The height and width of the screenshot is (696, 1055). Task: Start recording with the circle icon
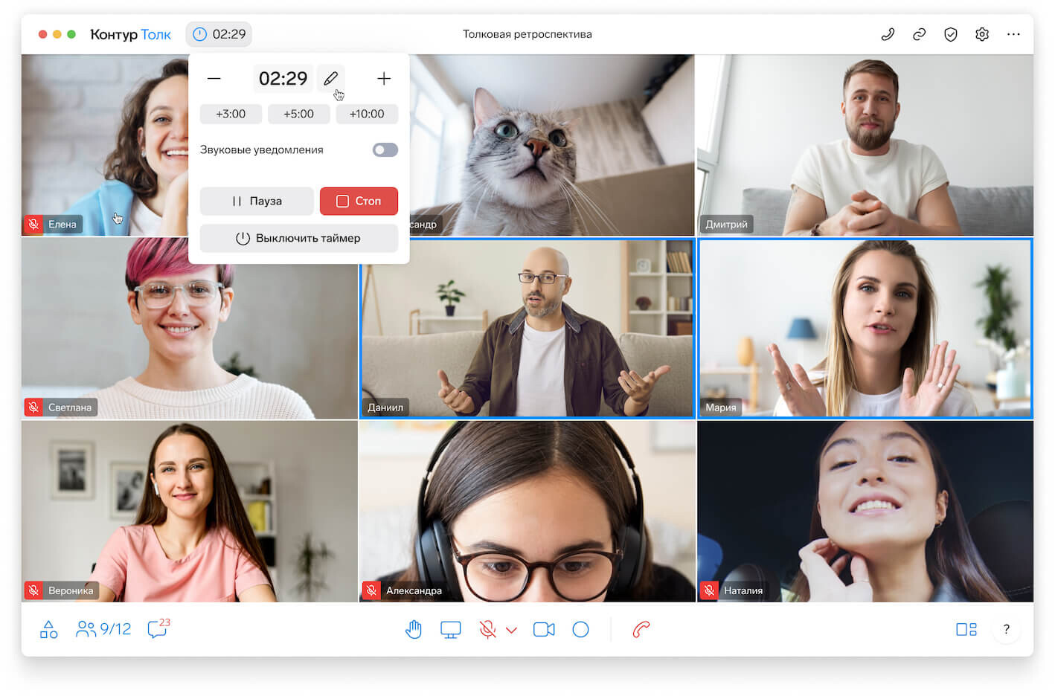(x=581, y=630)
